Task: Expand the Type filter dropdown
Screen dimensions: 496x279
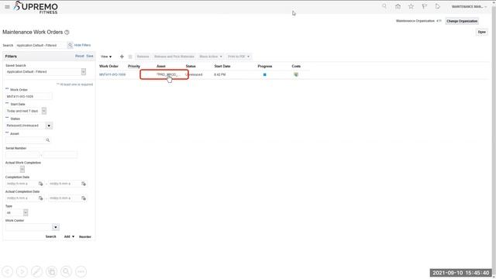Action: click(x=26, y=212)
